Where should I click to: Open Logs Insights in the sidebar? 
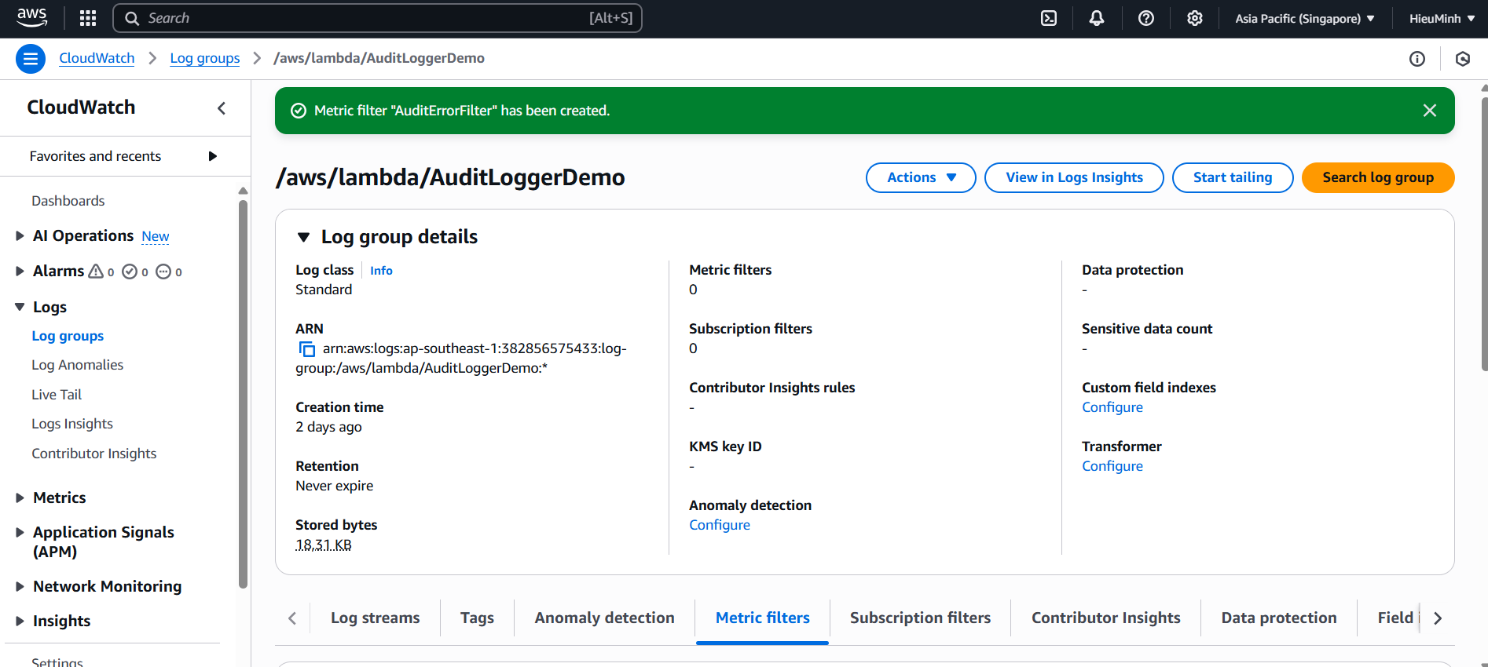point(72,424)
